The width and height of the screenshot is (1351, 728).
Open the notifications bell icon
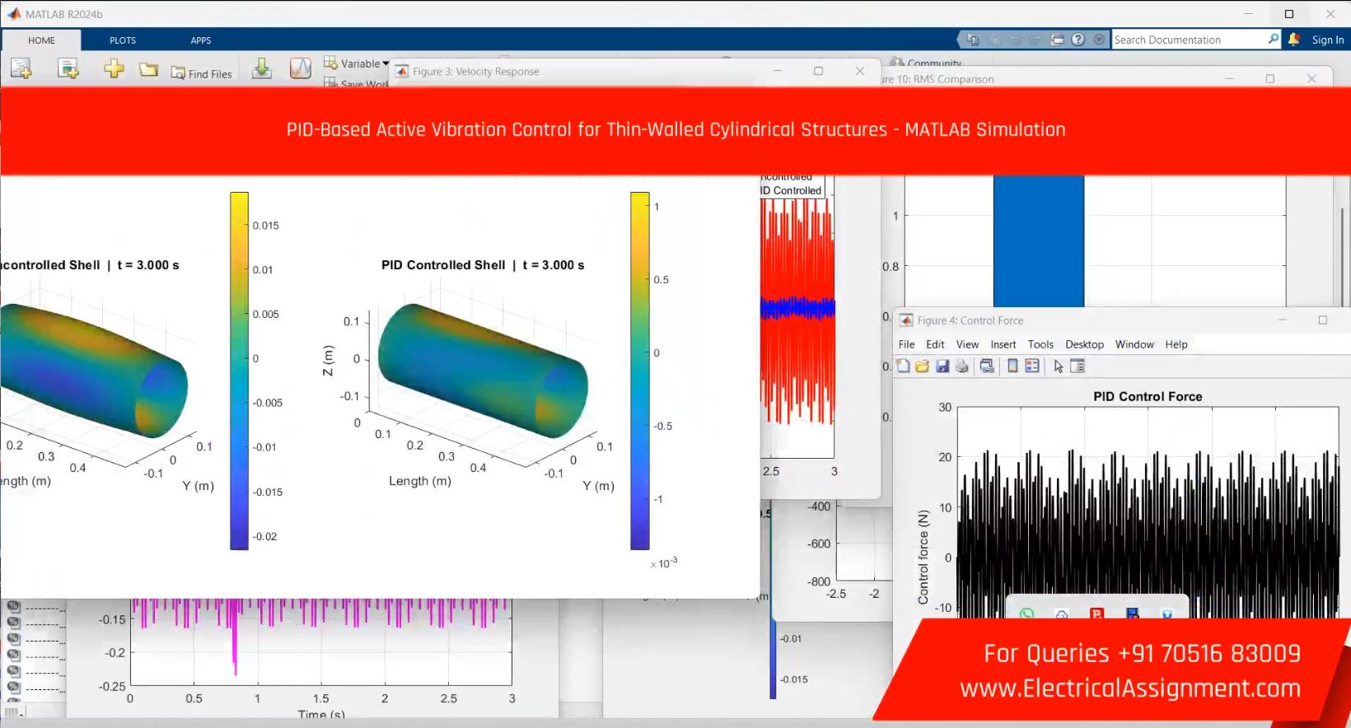[x=1294, y=39]
